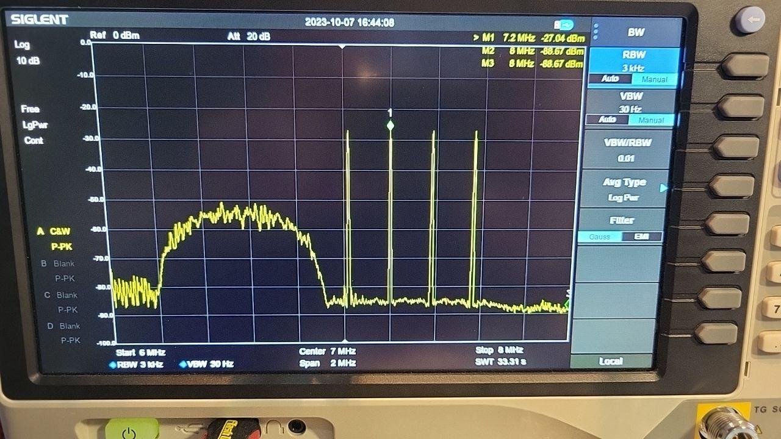This screenshot has width=781, height=439.
Task: Open trace A C&W settings
Action: (x=55, y=232)
